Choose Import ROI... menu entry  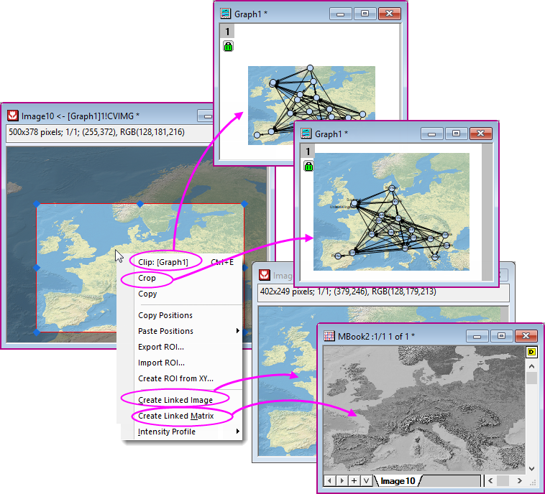[161, 363]
